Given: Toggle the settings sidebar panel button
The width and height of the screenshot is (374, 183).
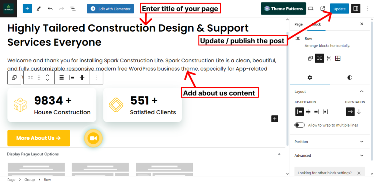Looking at the screenshot, I should click(355, 9).
